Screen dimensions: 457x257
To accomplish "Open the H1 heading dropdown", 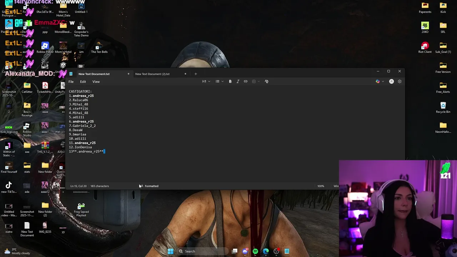I will (x=206, y=81).
